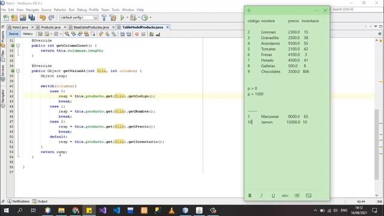This screenshot has height=216, width=384.
Task: Click the Build Project hammer icon
Action: [x=104, y=17]
